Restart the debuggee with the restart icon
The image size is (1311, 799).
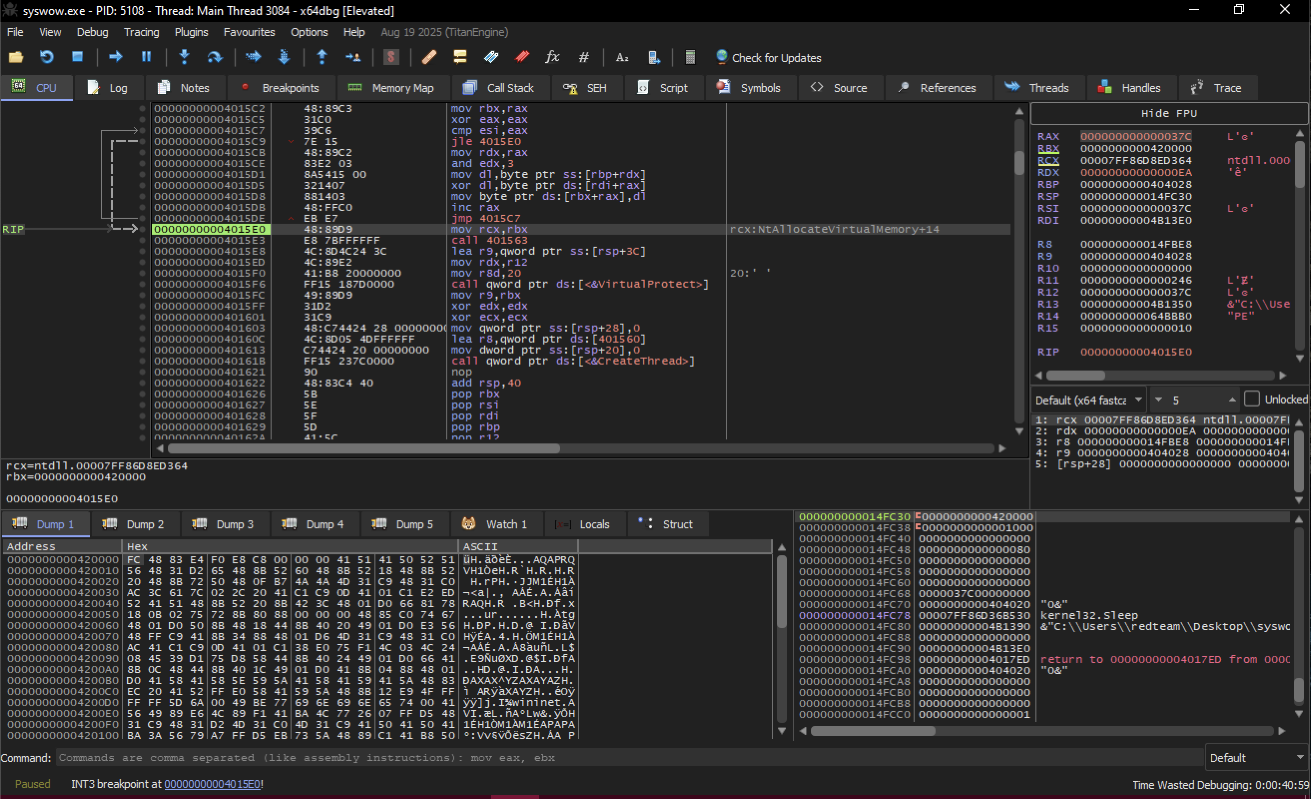47,57
